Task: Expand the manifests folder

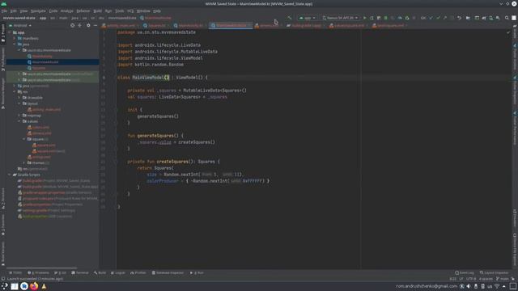Action: tap(15, 38)
